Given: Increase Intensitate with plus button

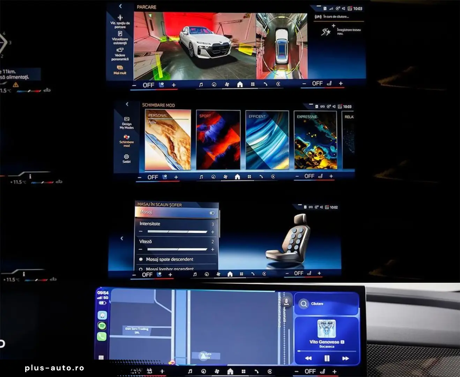Looking at the screenshot, I should pyautogui.click(x=213, y=232).
